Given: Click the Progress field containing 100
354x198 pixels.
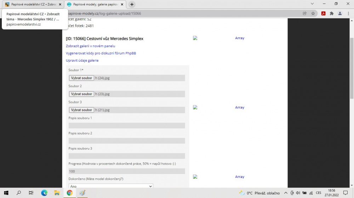Looking at the screenshot, I should (127, 171).
